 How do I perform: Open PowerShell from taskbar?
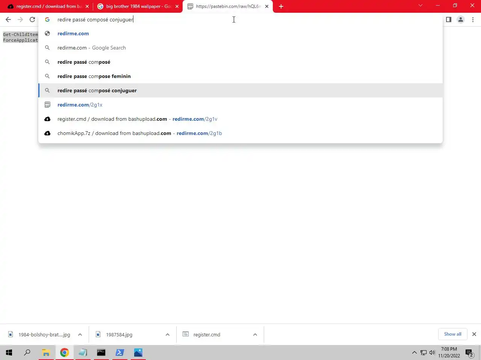[120, 352]
